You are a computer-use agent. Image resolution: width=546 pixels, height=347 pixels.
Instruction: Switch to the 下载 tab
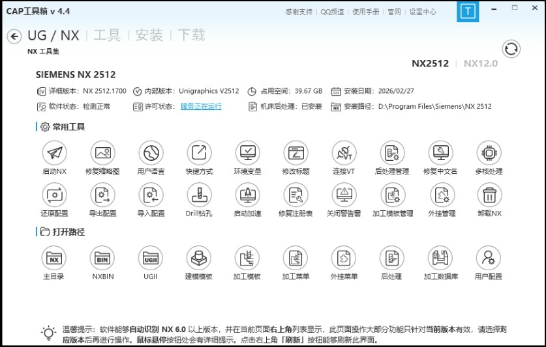pyautogui.click(x=191, y=35)
